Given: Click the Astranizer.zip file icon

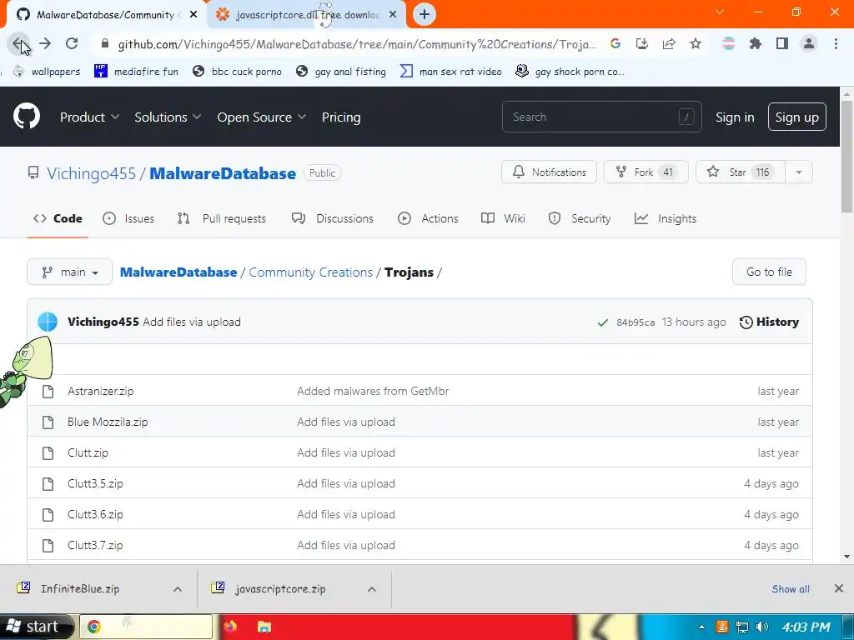Looking at the screenshot, I should 48,392.
